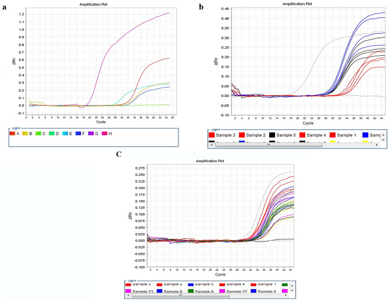Click the legend scroll-down arrow in panel b
This screenshot has height=301, width=389.
[383, 140]
